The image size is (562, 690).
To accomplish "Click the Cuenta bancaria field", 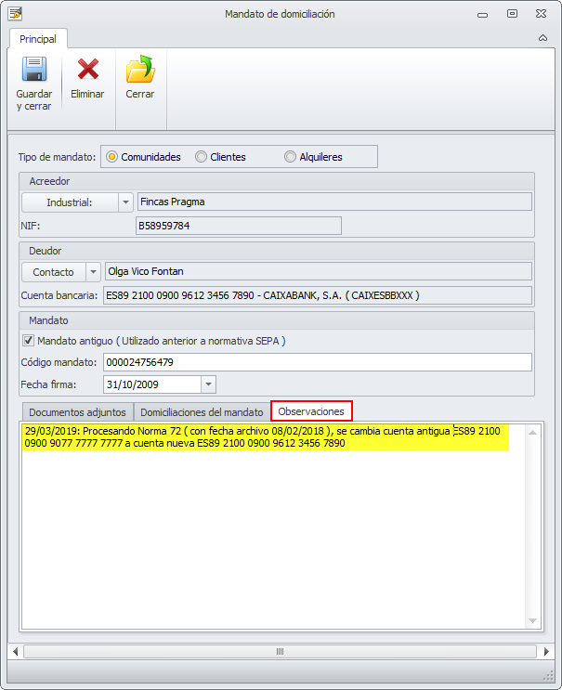I will [318, 295].
